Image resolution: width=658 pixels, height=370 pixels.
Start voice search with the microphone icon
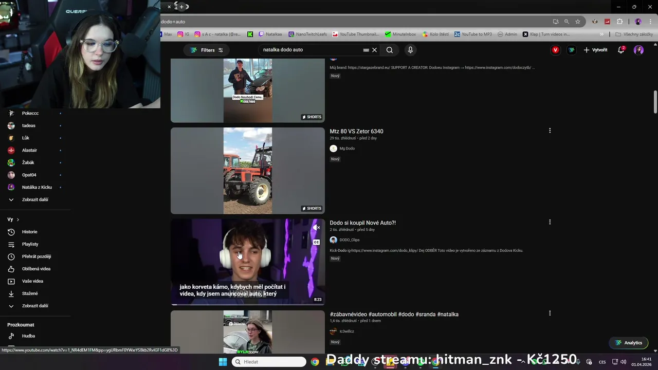pyautogui.click(x=410, y=50)
